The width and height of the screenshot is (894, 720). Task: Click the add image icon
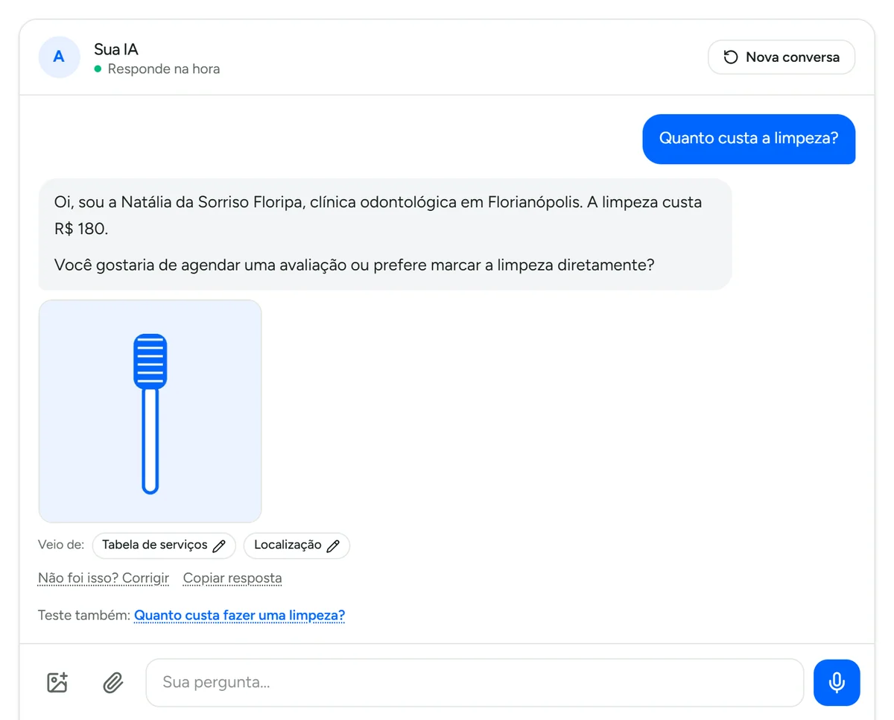tap(57, 683)
